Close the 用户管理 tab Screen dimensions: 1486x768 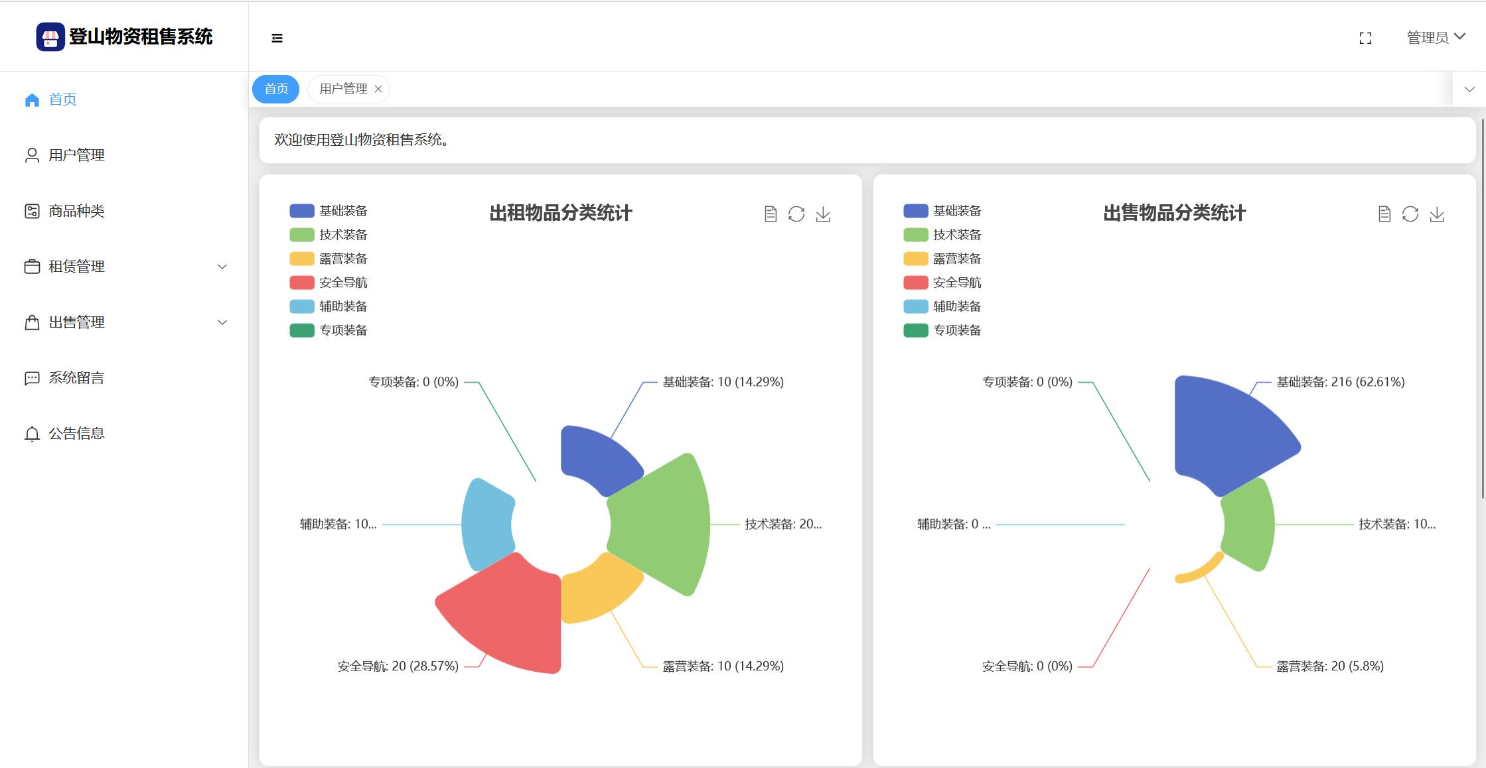point(378,90)
